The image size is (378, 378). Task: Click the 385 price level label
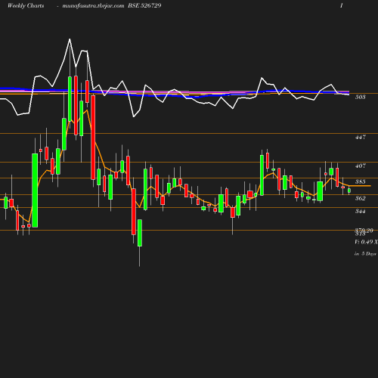point(361,181)
